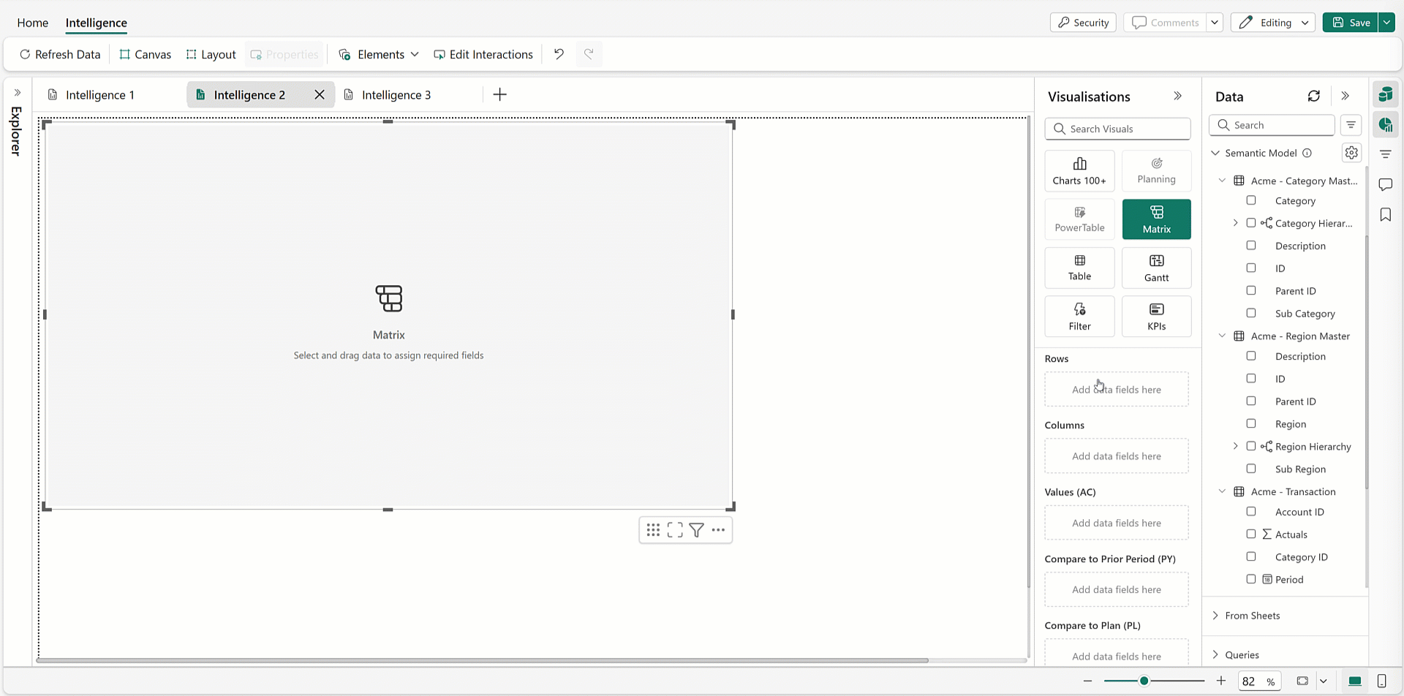The width and height of the screenshot is (1404, 696).
Task: Open semantic model settings gear
Action: pos(1351,153)
